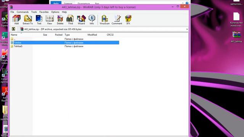Screen dimensions: 244x137
Task: Select the TehliseS folder row
Action: (x=64, y=46)
